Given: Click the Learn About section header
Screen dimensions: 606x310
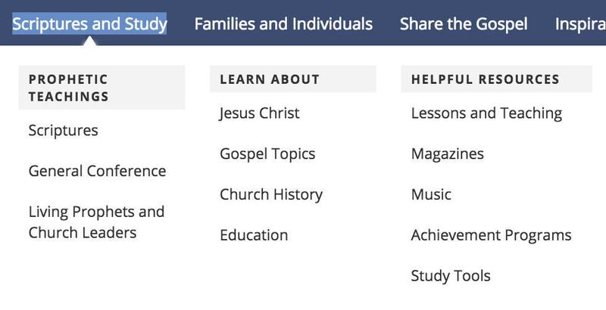Looking at the screenshot, I should tap(293, 79).
